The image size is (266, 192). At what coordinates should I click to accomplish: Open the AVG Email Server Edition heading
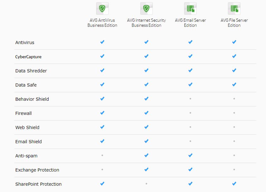190,23
